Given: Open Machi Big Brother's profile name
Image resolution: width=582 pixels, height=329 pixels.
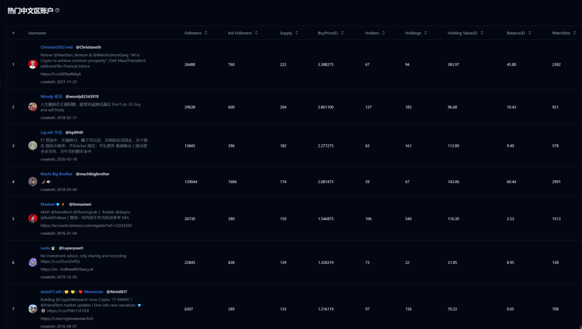Looking at the screenshot, I should click(57, 174).
